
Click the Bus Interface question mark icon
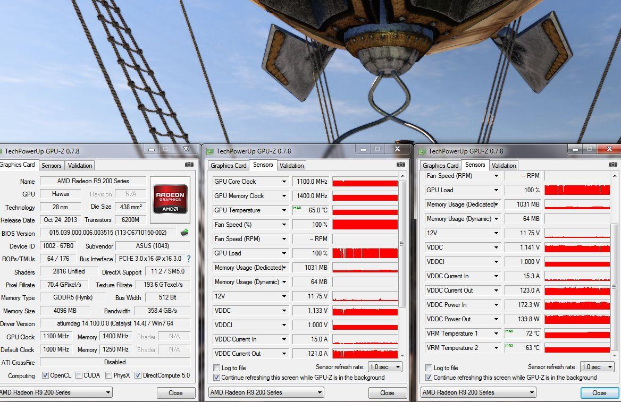[x=189, y=259]
